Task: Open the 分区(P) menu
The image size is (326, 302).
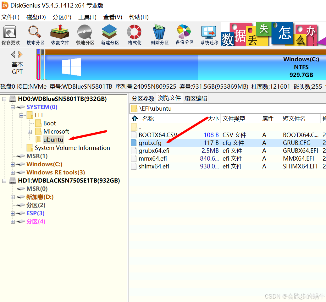Action: 62,17
